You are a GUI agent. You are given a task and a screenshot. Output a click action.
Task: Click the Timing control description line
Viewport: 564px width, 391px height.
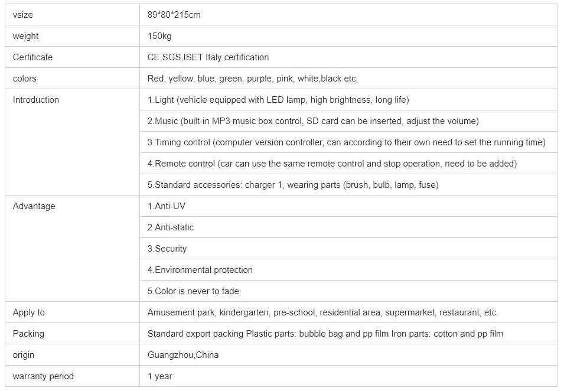pos(346,142)
